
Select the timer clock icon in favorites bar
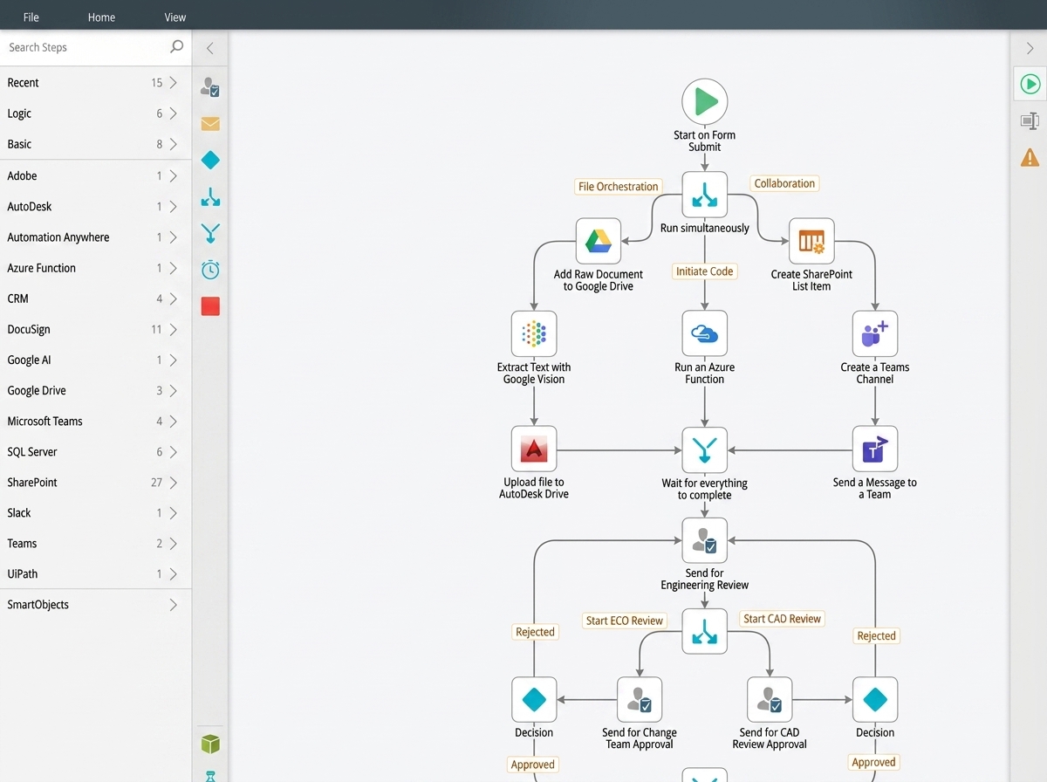[210, 270]
